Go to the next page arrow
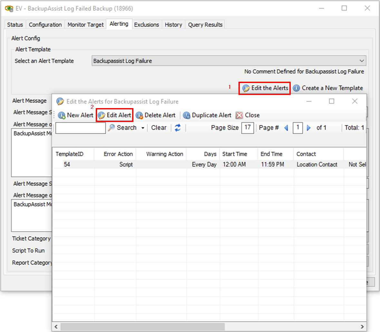380x332 pixels. click(309, 128)
